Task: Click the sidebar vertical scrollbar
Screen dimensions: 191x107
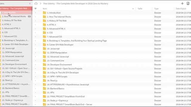Action: point(32,45)
